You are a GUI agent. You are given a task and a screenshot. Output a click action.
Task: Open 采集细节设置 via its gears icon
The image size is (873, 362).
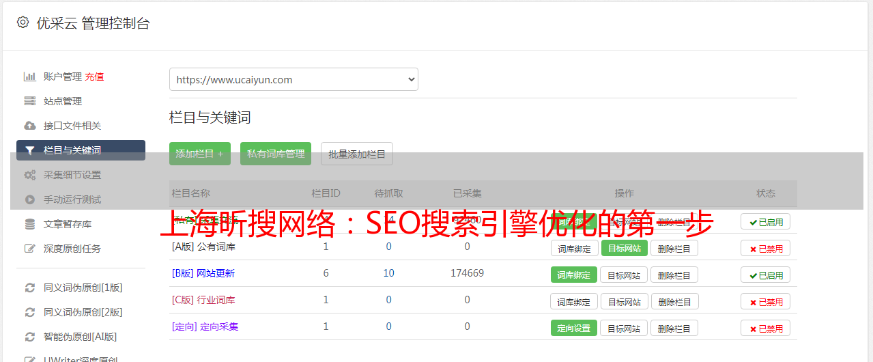[x=29, y=175]
